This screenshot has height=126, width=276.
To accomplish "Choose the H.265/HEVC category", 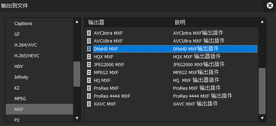I will (39, 56).
